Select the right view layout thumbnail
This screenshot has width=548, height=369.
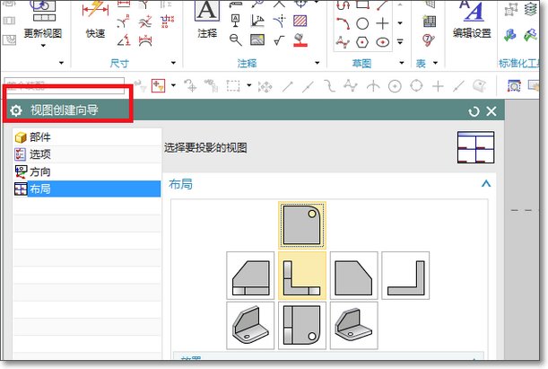tap(353, 276)
